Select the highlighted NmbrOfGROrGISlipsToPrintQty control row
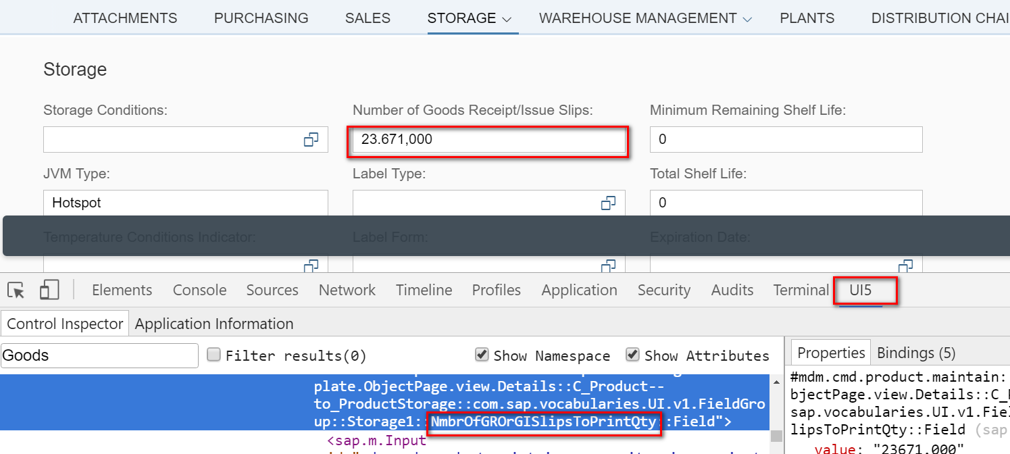1010x454 pixels. [385, 402]
